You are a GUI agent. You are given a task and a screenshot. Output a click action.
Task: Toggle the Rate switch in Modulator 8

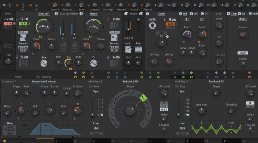pos(91,87)
